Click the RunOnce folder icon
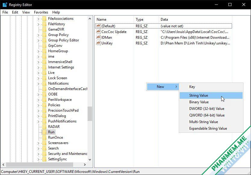 click(44, 137)
